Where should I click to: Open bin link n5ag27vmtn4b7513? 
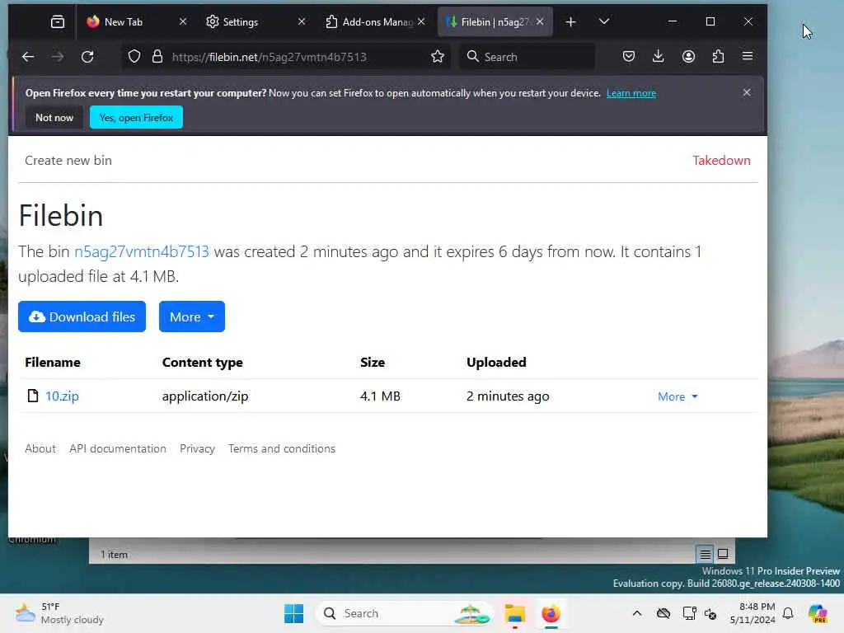[142, 251]
